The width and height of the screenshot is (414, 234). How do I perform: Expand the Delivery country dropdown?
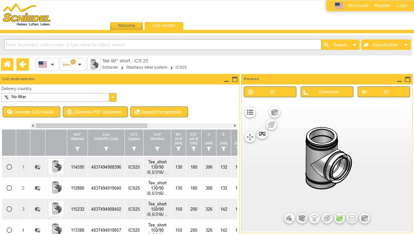point(113,97)
